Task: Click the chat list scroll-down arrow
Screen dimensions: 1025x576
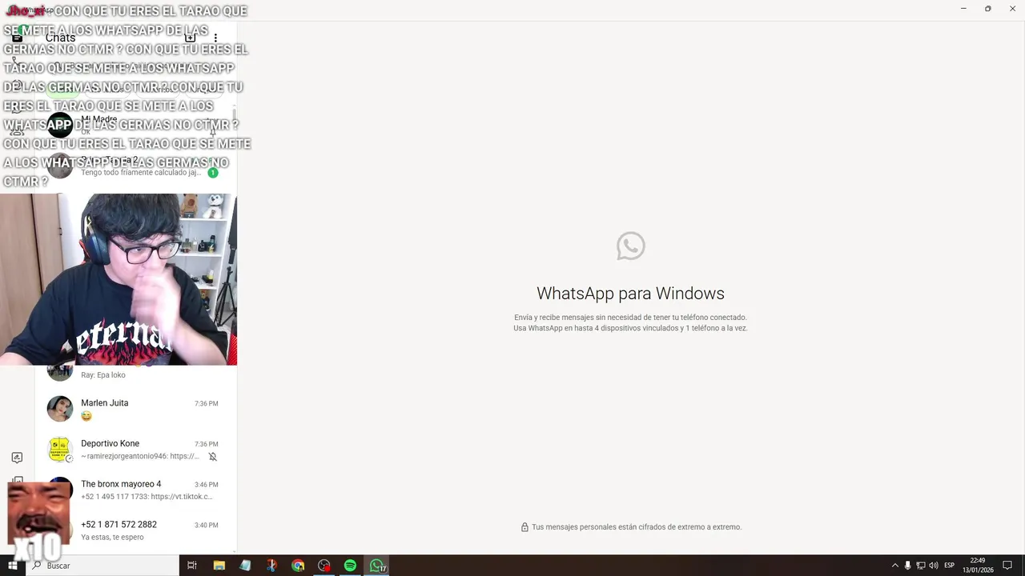Action: [234, 550]
